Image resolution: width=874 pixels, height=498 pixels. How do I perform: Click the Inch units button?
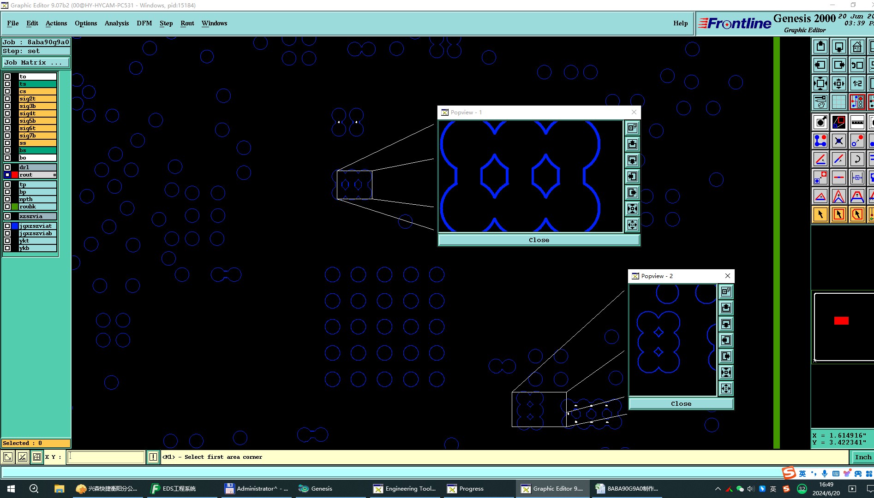coord(863,457)
